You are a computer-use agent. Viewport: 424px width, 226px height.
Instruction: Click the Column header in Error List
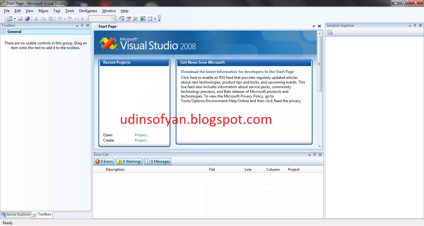pyautogui.click(x=275, y=169)
